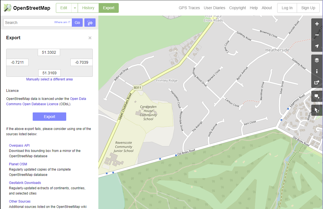Click the OpenStreetMap magnifier logo
This screenshot has width=323, height=209.
(8, 8)
